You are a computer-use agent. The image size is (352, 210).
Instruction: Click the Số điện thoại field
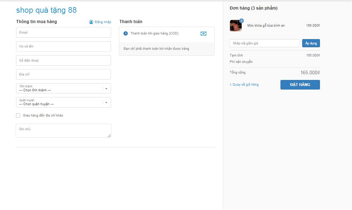(x=63, y=60)
